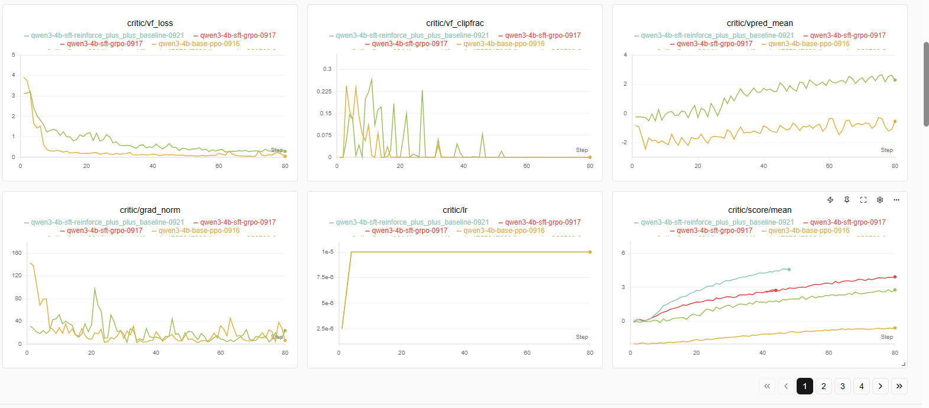Click the resize handle of critic/score/mean panel
Image resolution: width=929 pixels, height=408 pixels.
click(904, 364)
